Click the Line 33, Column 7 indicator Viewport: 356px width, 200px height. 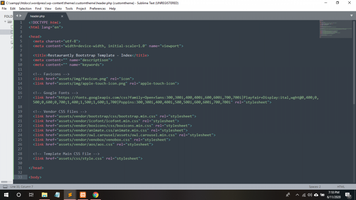tap(22, 187)
